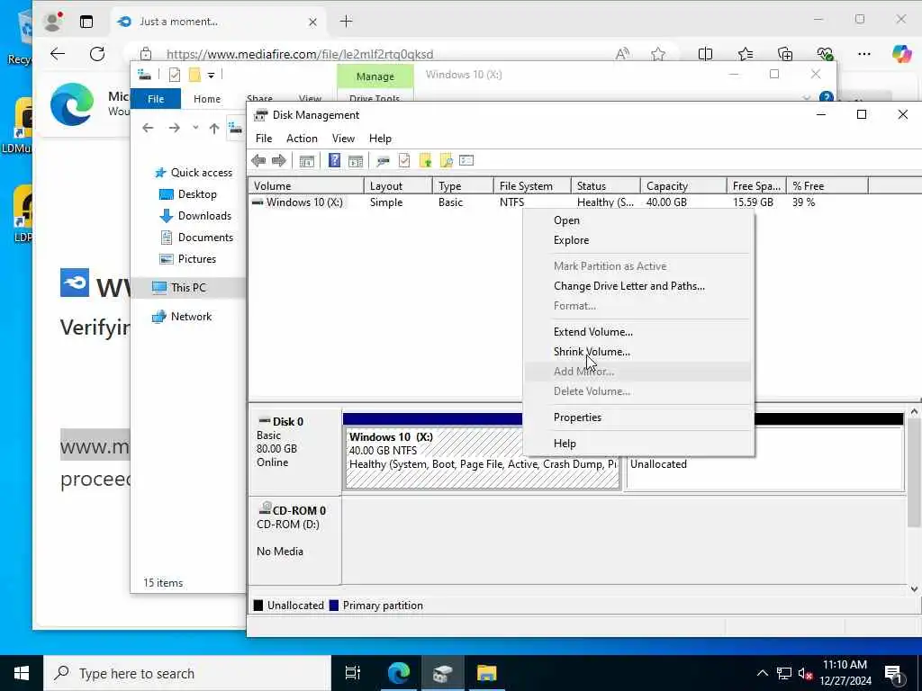Open Edge Favorites list
The height and width of the screenshot is (691, 922).
(x=745, y=54)
